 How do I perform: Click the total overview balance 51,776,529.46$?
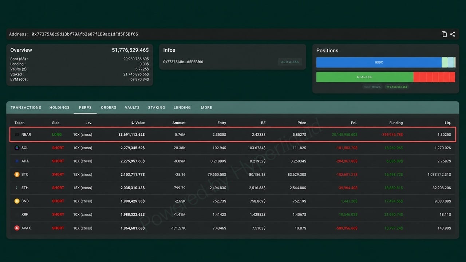tap(130, 50)
